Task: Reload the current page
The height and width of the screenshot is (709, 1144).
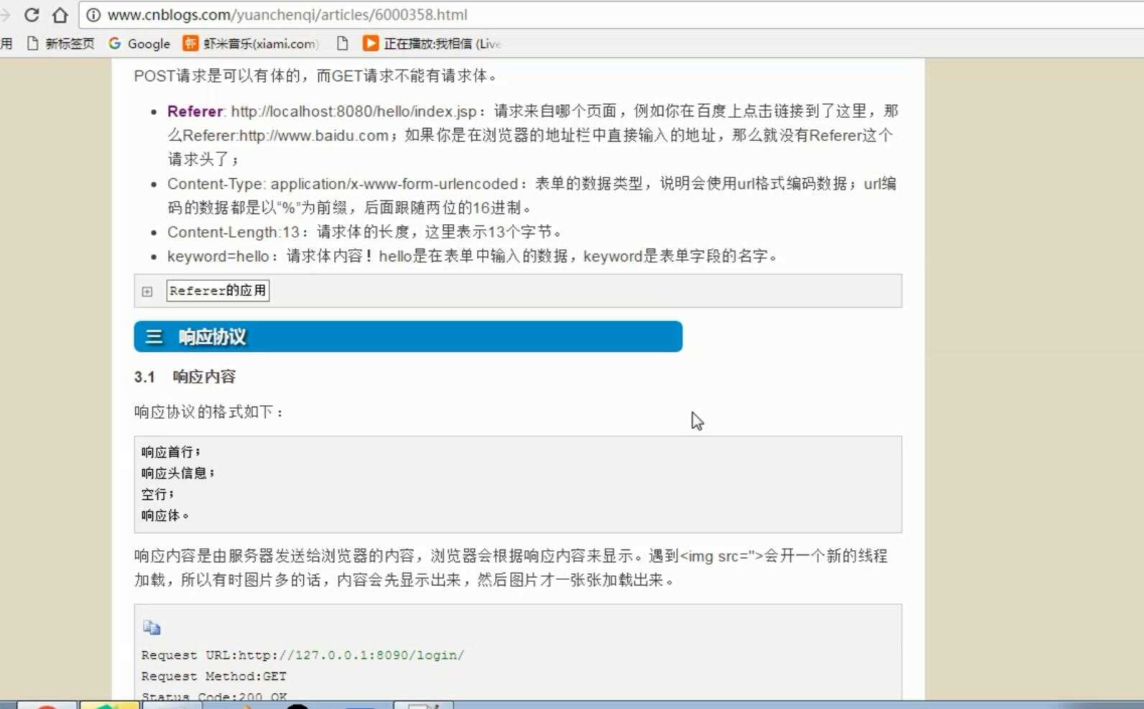Action: click(32, 14)
